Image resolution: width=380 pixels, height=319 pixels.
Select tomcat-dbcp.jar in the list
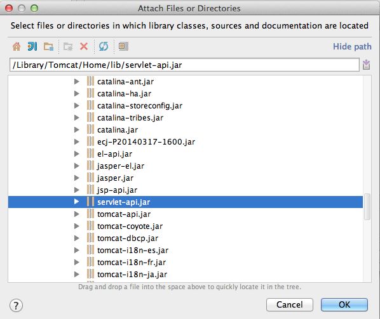pyautogui.click(x=128, y=238)
